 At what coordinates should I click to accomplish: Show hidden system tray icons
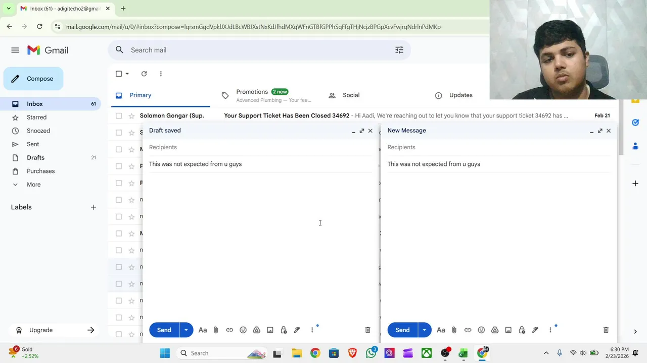coord(546,353)
